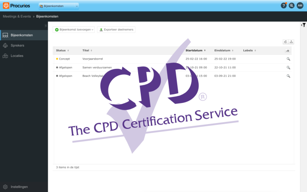
Task: Open the search icon in top bar
Action: pos(292,6)
